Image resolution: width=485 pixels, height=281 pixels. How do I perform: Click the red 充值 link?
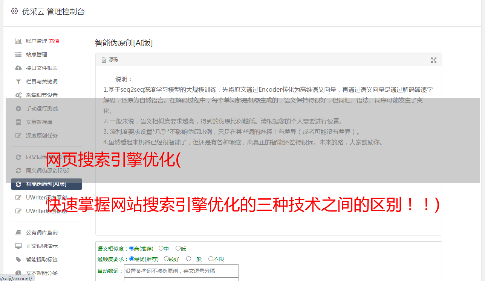54,41
